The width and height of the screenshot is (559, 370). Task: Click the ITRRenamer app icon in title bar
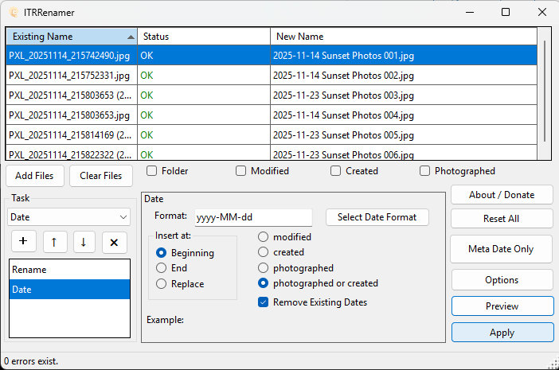coord(13,12)
